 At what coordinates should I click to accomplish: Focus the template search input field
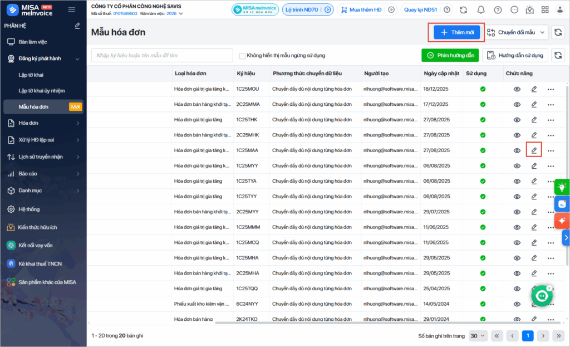pyautogui.click(x=162, y=55)
